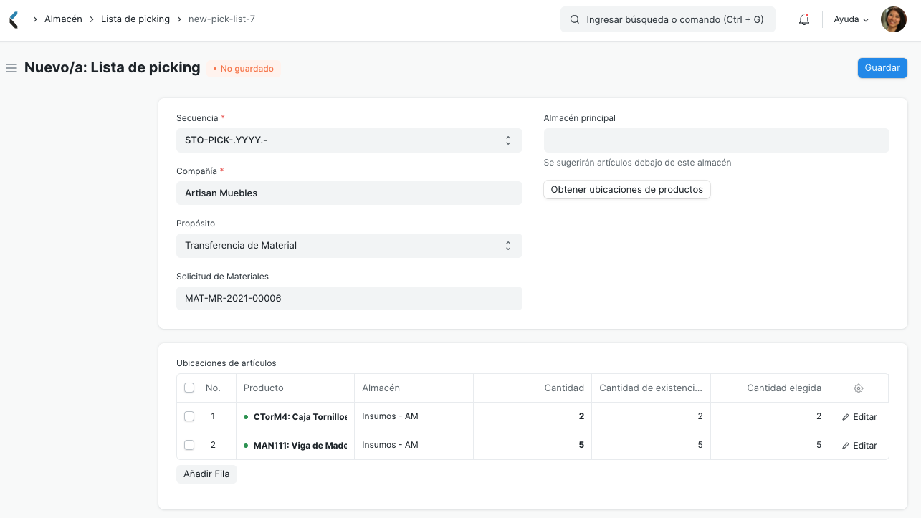
Task: Open the sidebar toggle beside the page title
Action: pos(11,67)
